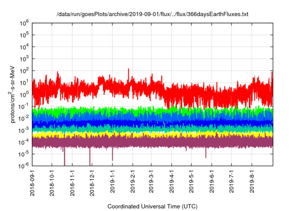Click x-axis date label 2019-7-1

point(231,181)
